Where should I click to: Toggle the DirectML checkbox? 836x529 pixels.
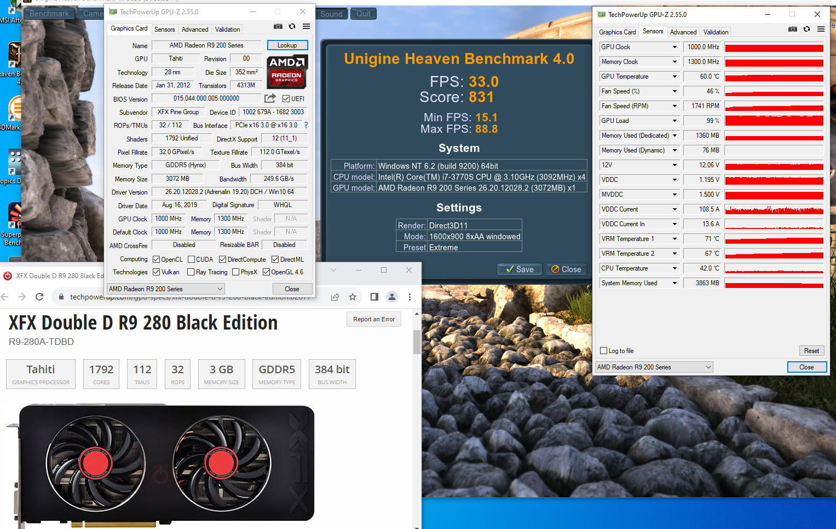[275, 260]
